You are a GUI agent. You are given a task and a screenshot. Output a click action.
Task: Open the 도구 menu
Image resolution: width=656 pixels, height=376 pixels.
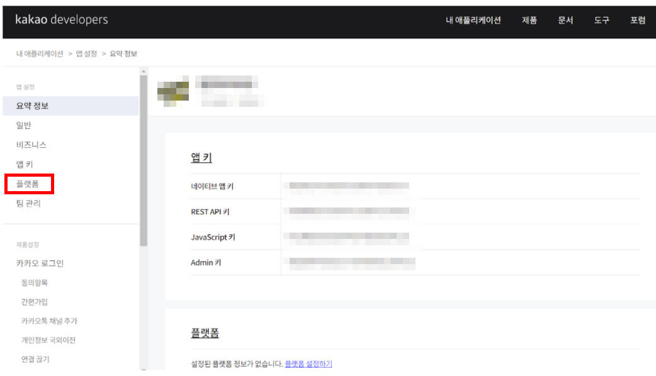pyautogui.click(x=602, y=20)
